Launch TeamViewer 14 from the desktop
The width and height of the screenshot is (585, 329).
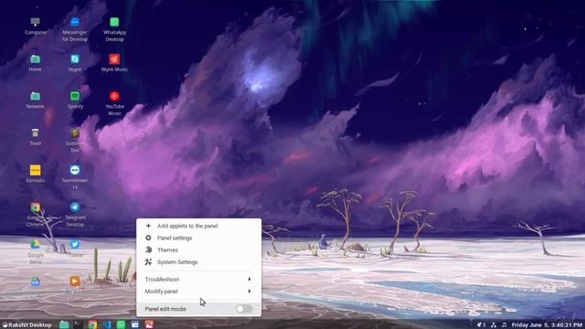pyautogui.click(x=75, y=170)
